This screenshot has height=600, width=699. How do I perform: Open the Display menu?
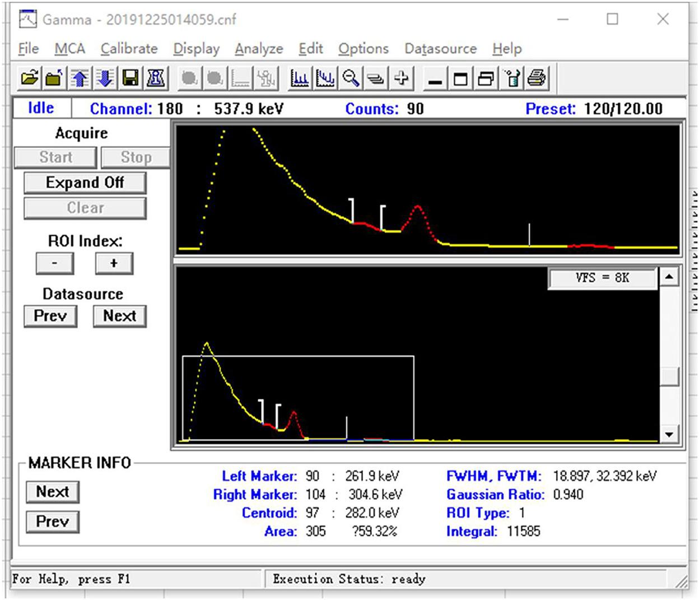tap(196, 49)
